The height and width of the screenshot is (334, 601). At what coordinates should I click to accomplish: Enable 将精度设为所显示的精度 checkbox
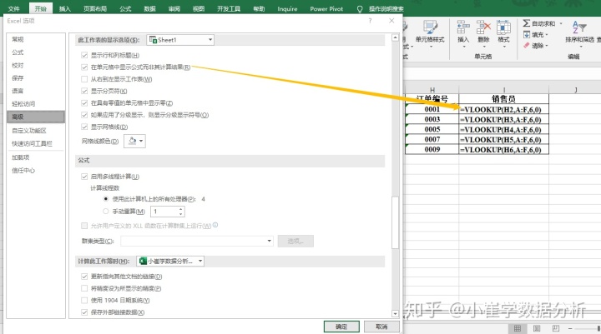coord(84,288)
